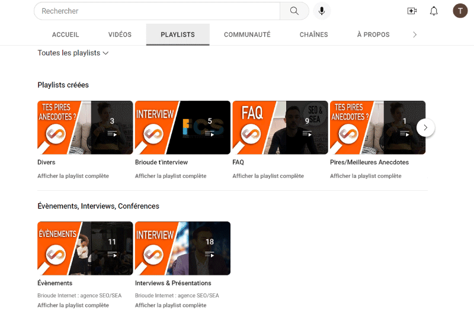This screenshot has width=474, height=314.
Task: Open the Divers playlist thumbnail
Action: coord(85,127)
